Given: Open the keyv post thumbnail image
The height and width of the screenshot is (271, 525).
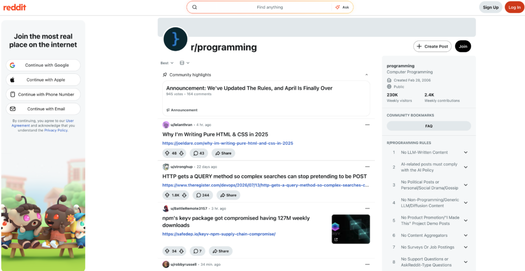Looking at the screenshot, I should [x=351, y=229].
